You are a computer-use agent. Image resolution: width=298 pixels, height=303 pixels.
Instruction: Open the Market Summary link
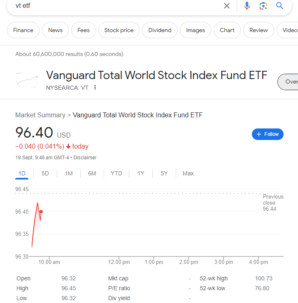pos(40,115)
